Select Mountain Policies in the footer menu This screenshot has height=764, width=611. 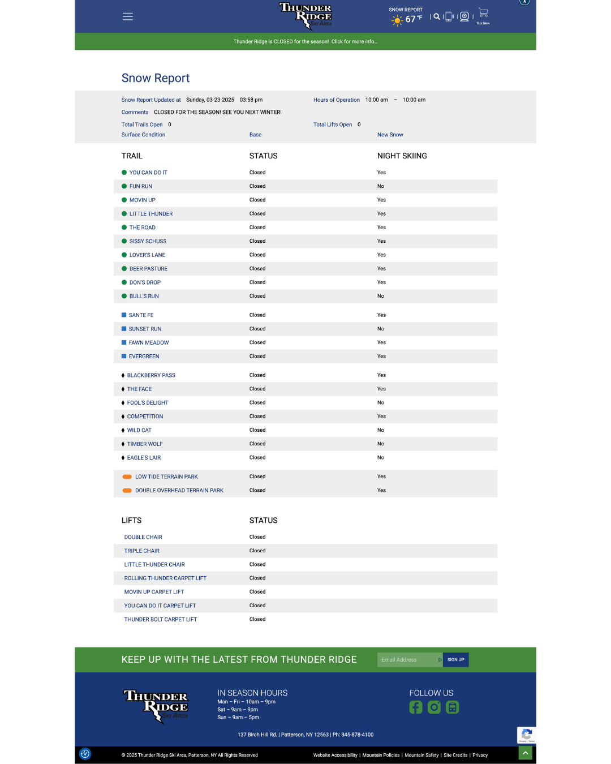coord(381,755)
